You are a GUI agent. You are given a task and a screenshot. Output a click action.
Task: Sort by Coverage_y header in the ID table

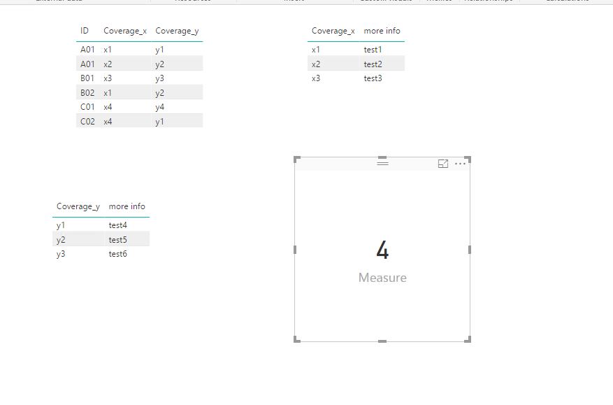(177, 31)
